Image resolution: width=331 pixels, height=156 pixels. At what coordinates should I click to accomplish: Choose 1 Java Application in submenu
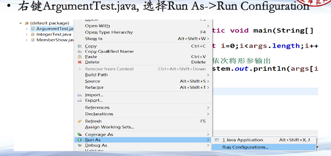click(x=264, y=140)
